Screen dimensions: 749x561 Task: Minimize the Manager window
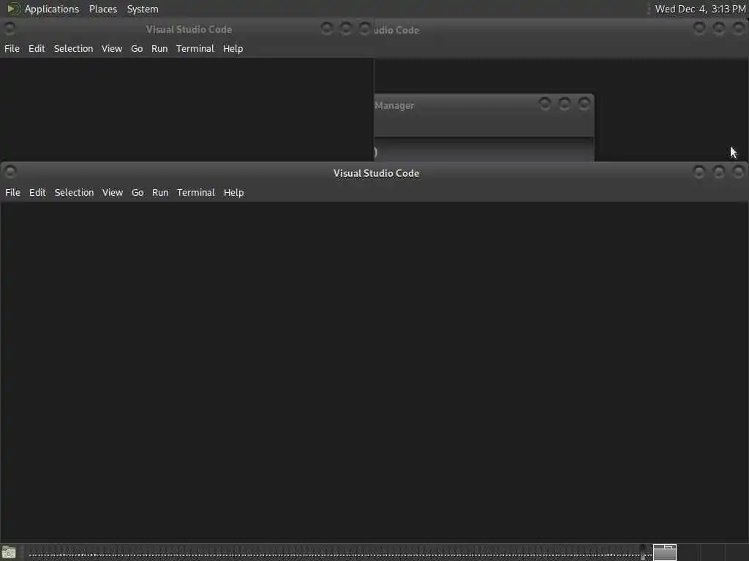pos(544,104)
